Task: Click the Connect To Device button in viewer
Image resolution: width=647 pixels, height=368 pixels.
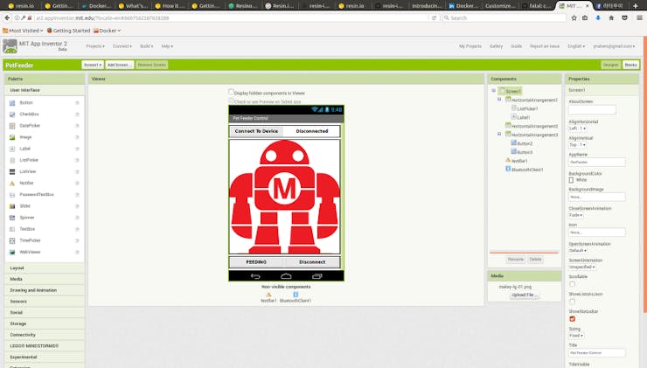Action: [x=256, y=131]
